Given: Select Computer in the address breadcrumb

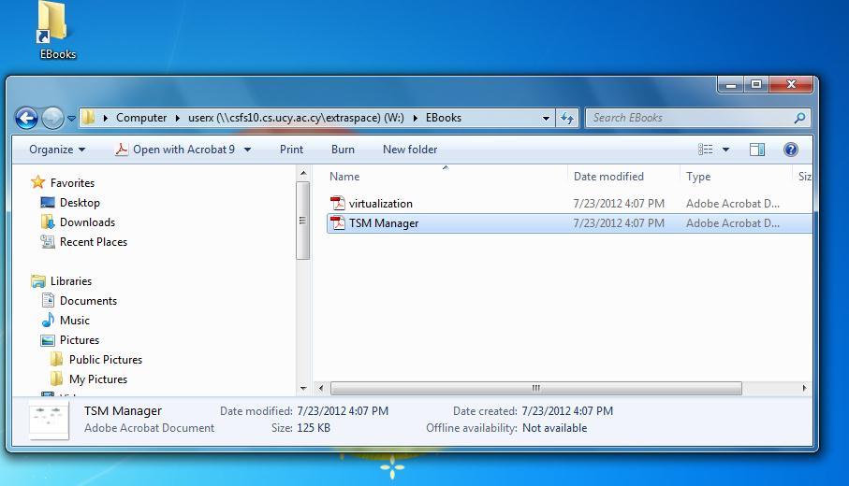Looking at the screenshot, I should (x=141, y=118).
